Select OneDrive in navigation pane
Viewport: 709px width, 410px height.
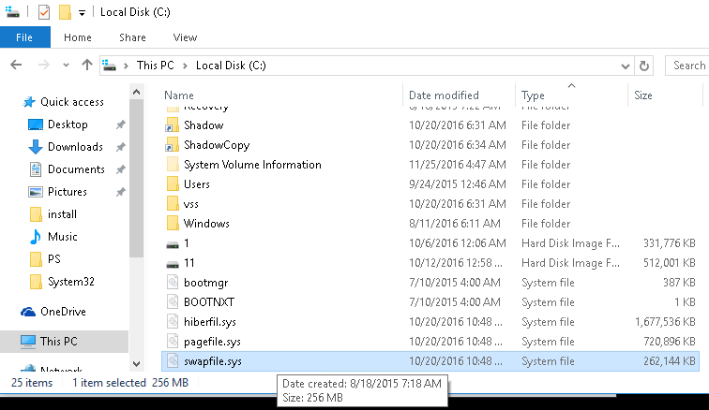tap(63, 312)
